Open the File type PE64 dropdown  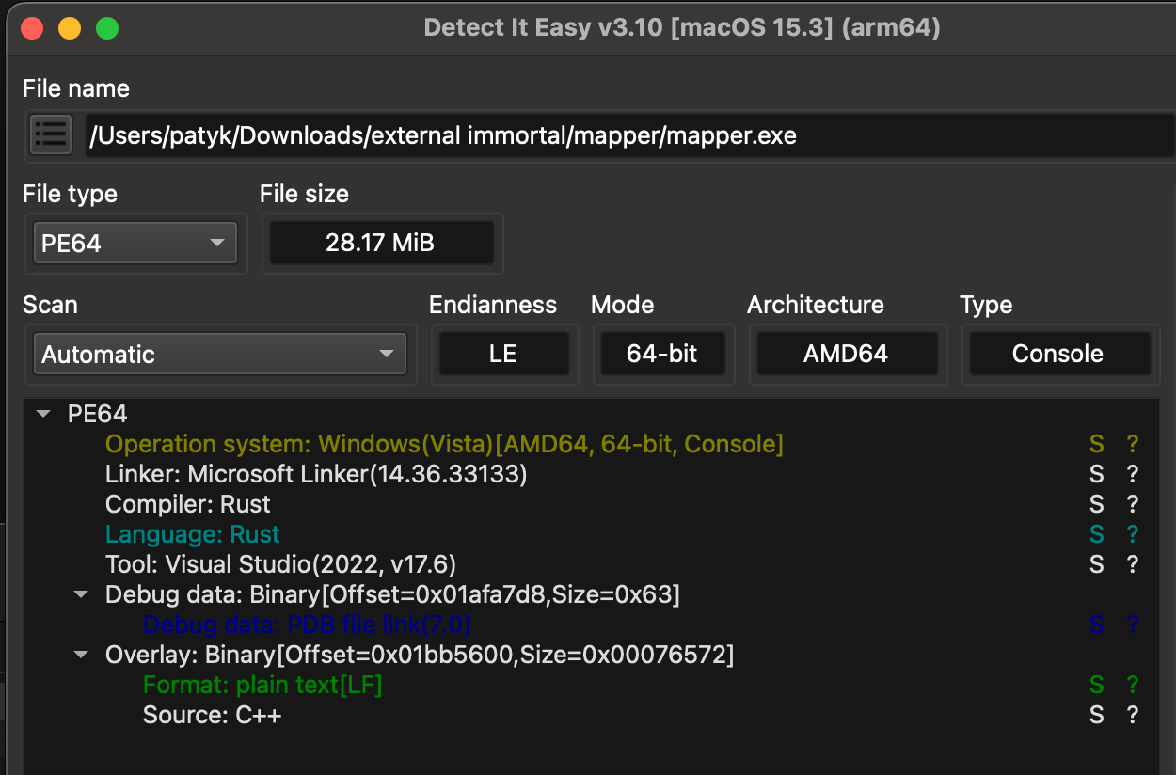[135, 244]
